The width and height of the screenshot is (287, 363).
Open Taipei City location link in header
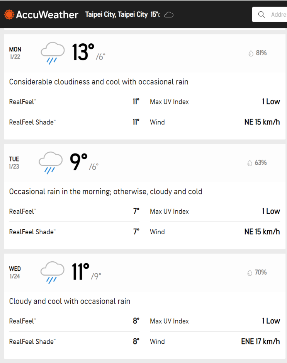116,15
